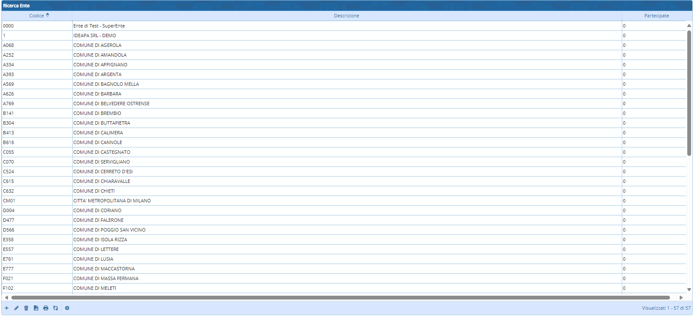Click the horizontal scrollbar right arrow
This screenshot has height=316, width=697.
[x=681, y=297]
